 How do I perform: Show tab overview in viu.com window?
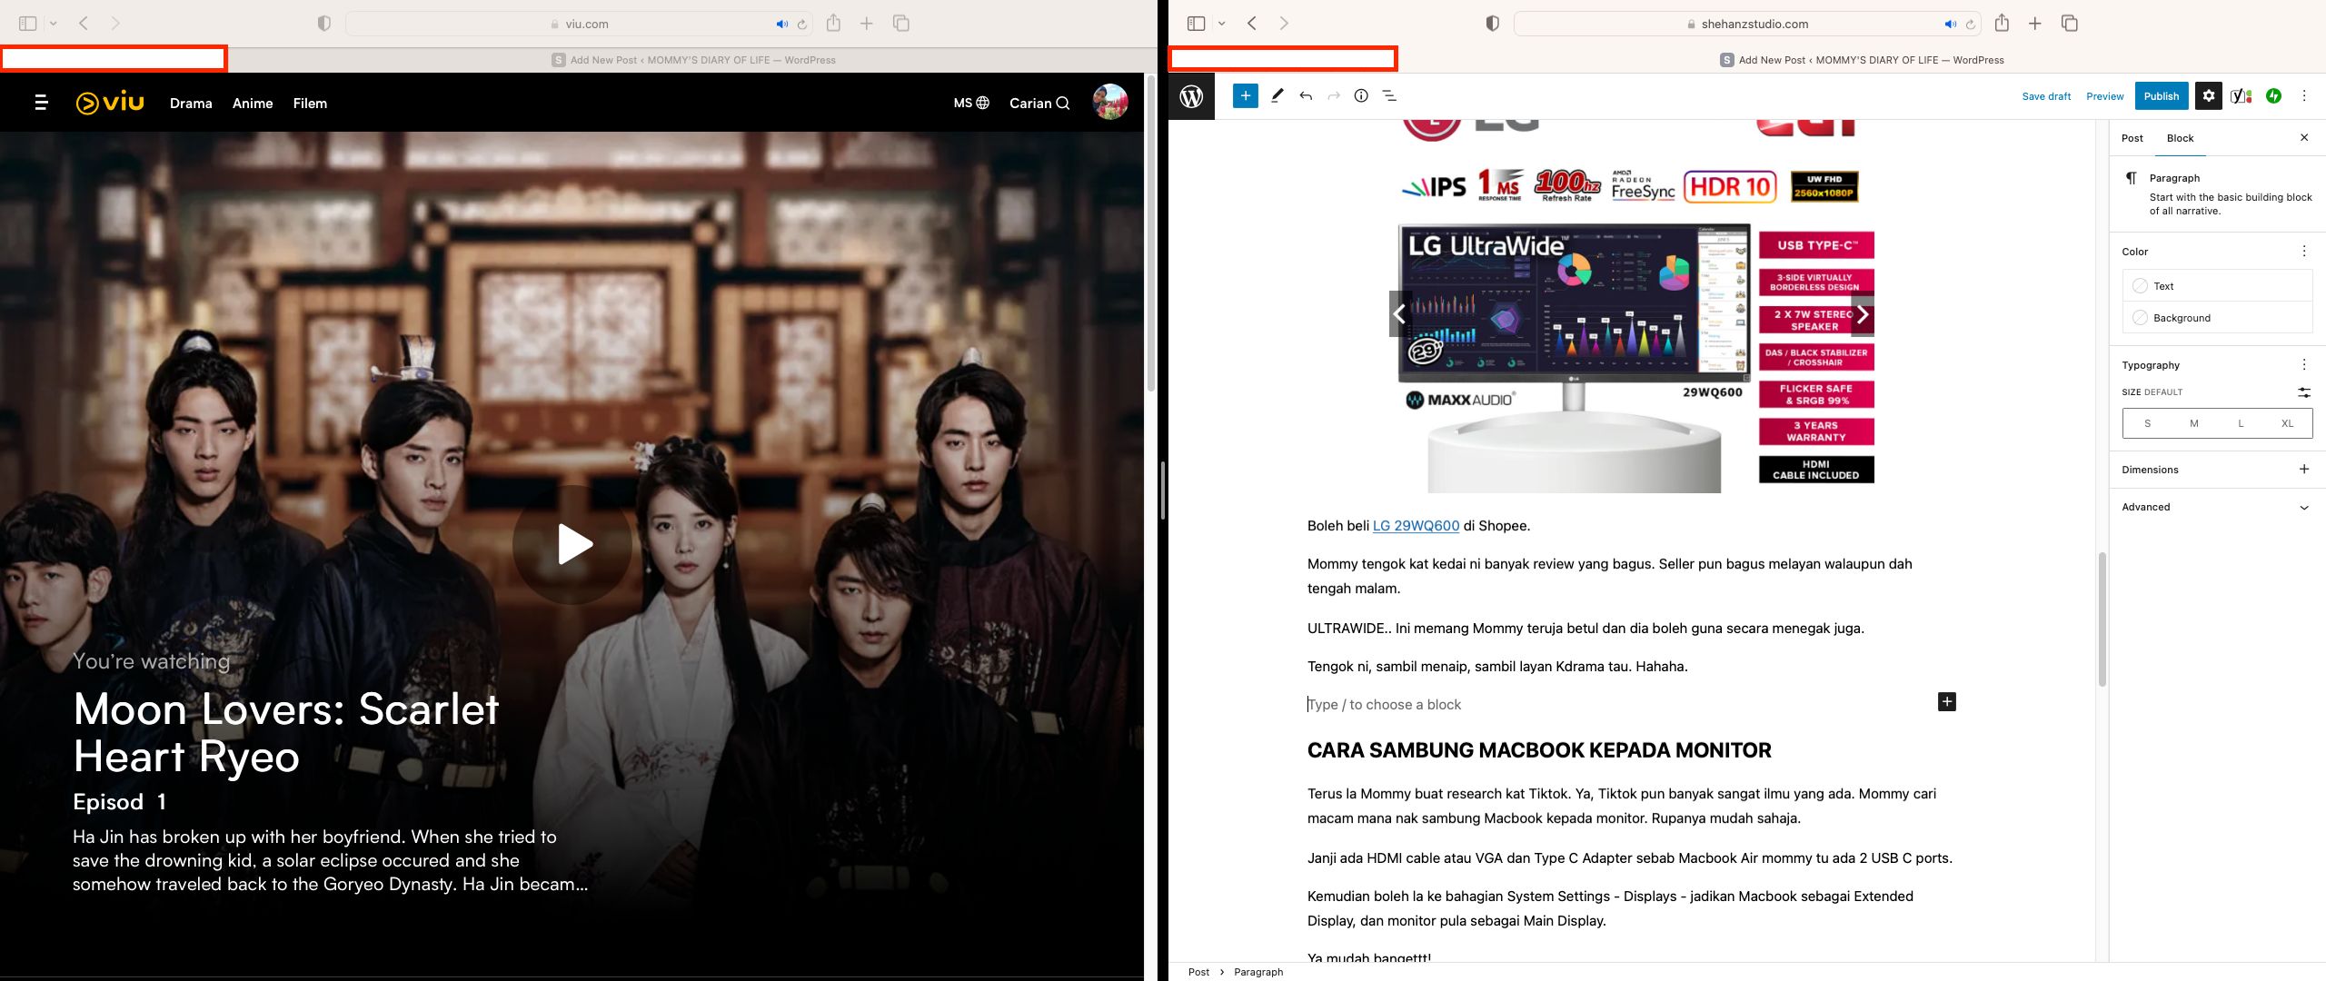point(901,24)
